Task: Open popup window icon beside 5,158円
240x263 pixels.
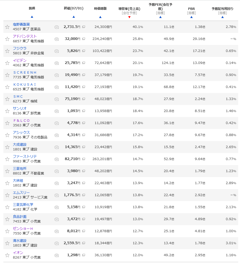Action: tap(83, 207)
